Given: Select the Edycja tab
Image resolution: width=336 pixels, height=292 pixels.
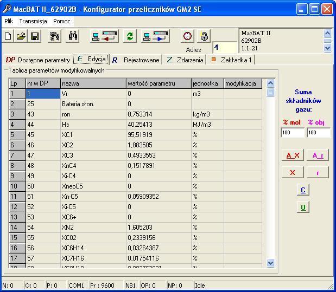Looking at the screenshot, I should (x=91, y=59).
